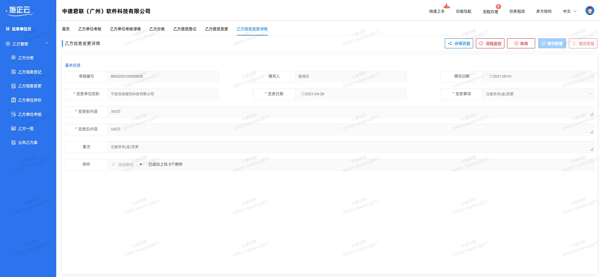Open 乙方信息变更 in the sidebar
The image size is (600, 277).
[30, 86]
